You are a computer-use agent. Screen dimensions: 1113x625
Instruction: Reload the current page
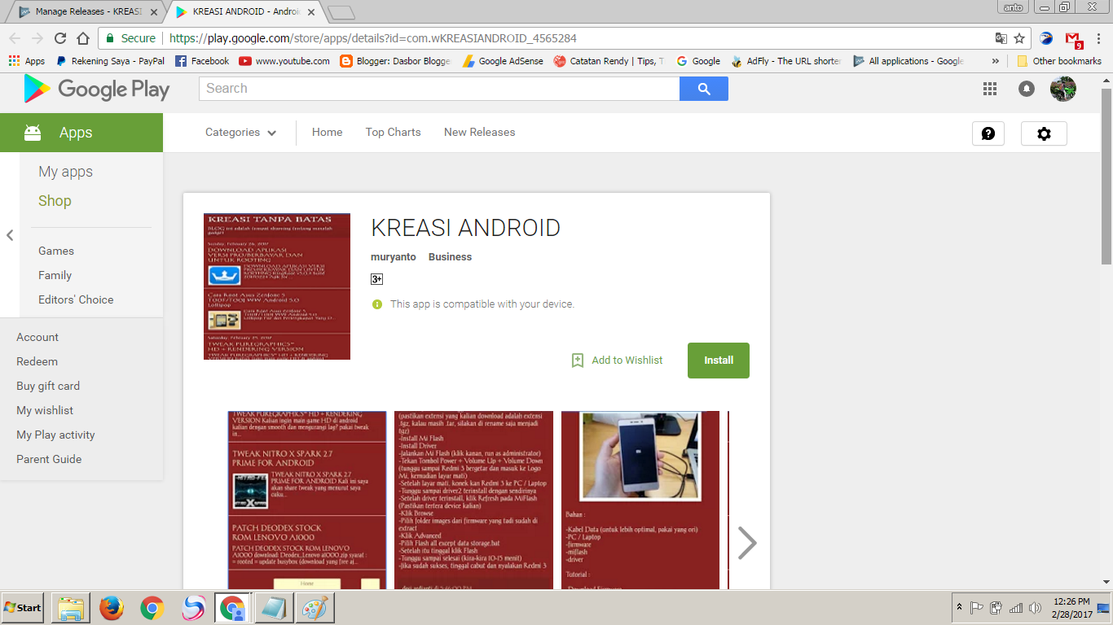coord(60,38)
